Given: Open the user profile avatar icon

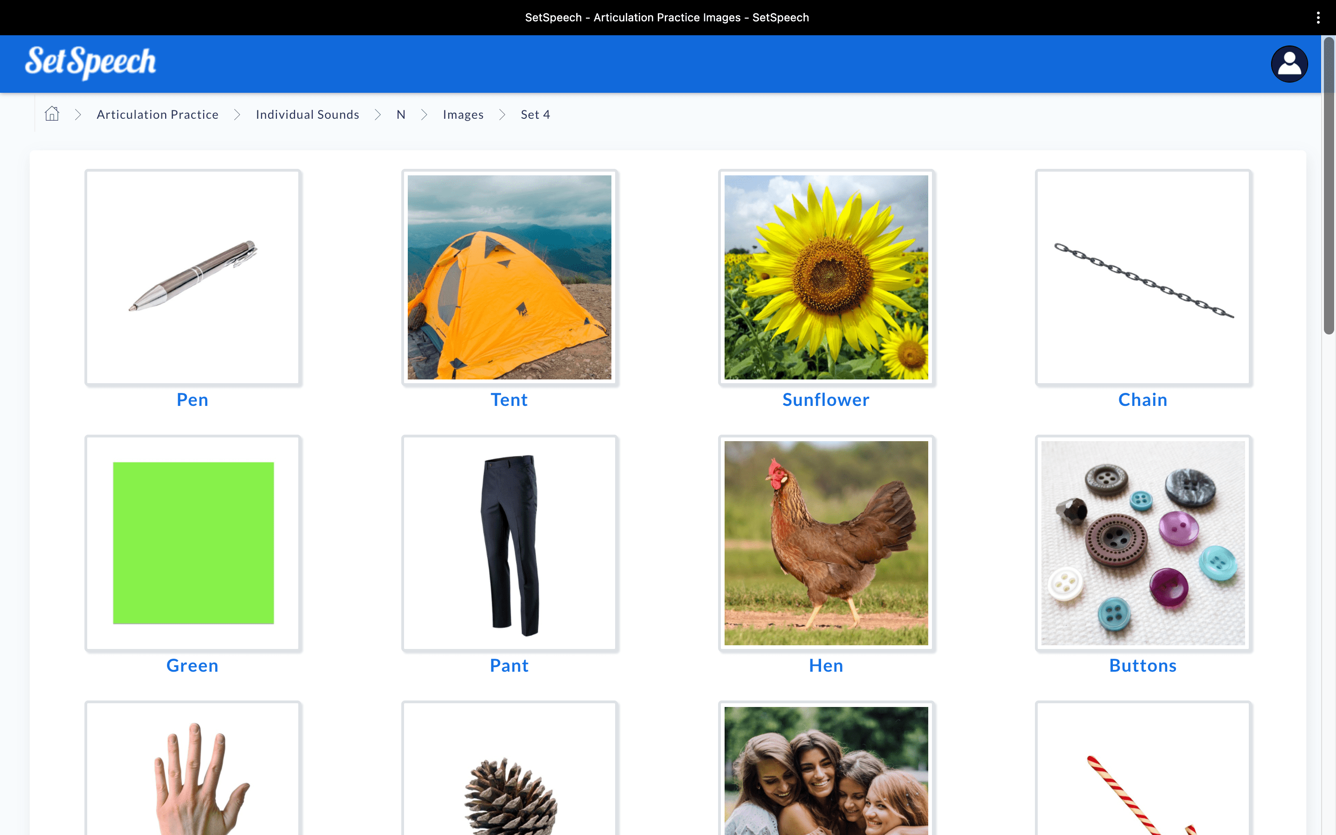Looking at the screenshot, I should [1289, 64].
